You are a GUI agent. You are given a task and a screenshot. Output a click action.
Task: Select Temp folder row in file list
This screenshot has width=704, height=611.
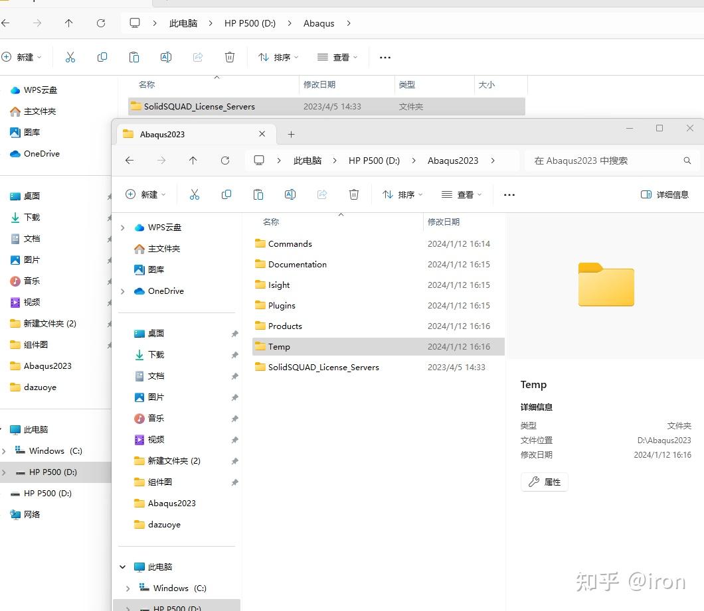point(378,347)
